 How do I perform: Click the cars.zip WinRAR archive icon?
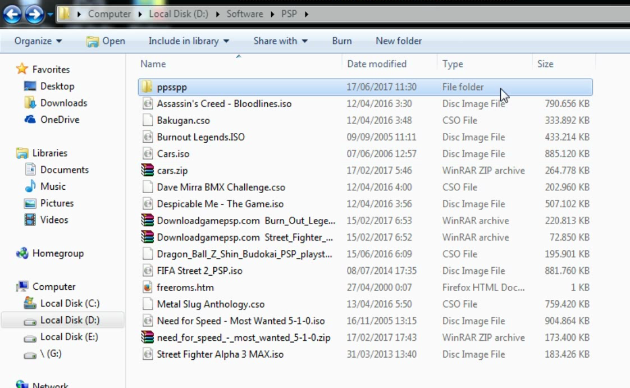pyautogui.click(x=147, y=171)
